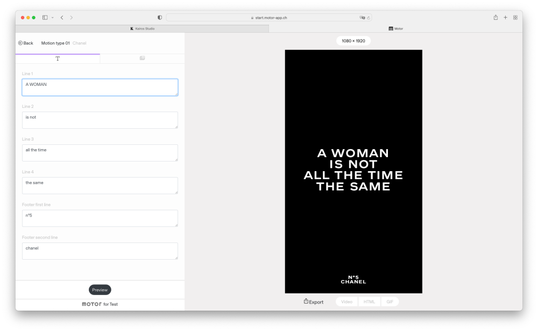Open the sidebar dropdown chevron
The width and height of the screenshot is (538, 331).
tap(53, 18)
